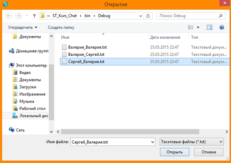Click the Этот компьютер monitor icon
The image size is (231, 163).
[11, 65]
